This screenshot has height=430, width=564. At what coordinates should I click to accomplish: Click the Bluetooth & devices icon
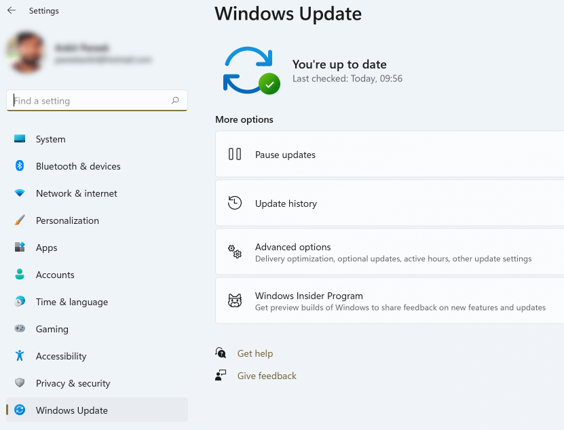pos(20,166)
